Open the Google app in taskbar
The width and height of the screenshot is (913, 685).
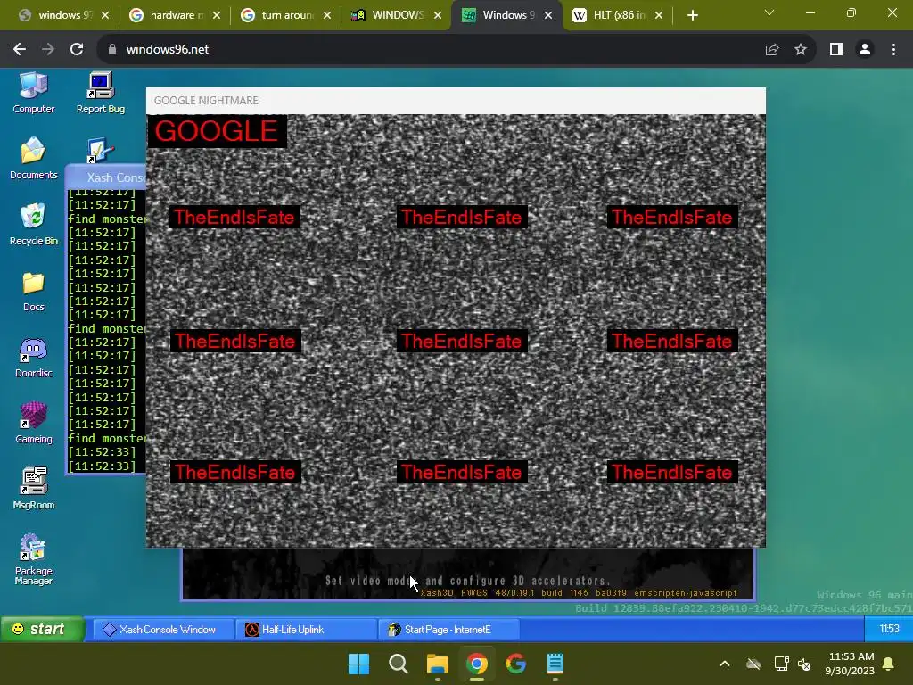516,664
